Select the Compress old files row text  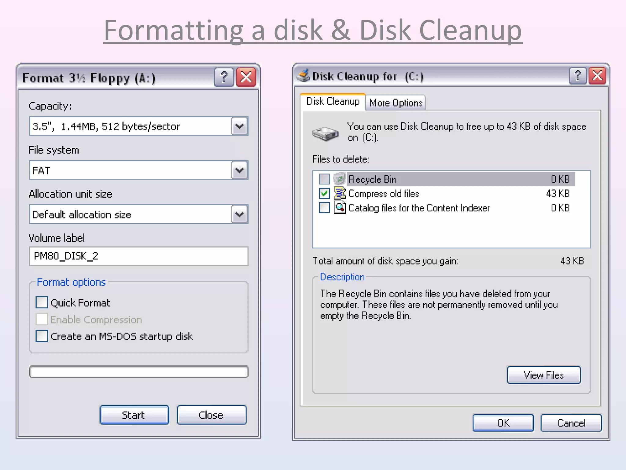tap(384, 194)
